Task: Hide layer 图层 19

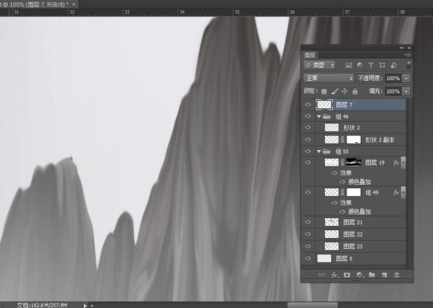Action: tap(308, 162)
